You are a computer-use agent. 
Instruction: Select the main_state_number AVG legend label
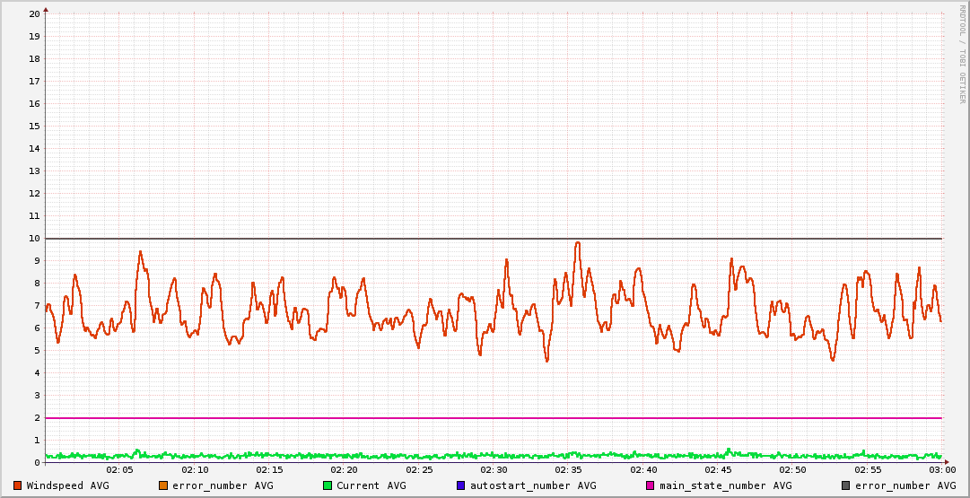tap(725, 485)
